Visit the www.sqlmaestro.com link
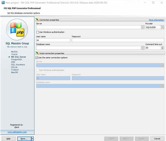This screenshot has width=166, height=141. [17, 132]
